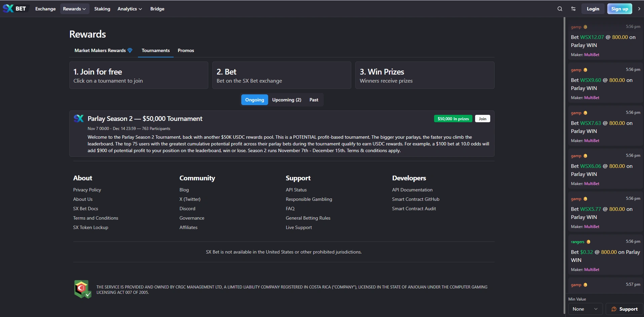Switch to Market Makers Rewards tab
This screenshot has height=317, width=644.
coord(103,50)
